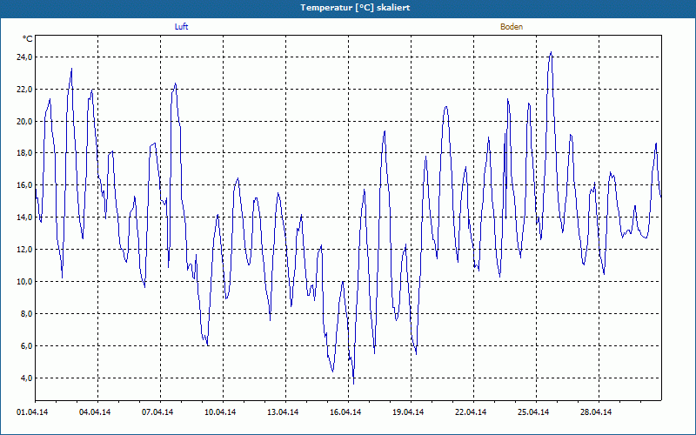The width and height of the screenshot is (696, 435).
Task: Select the 16.04.14 date label
Action: coord(345,412)
